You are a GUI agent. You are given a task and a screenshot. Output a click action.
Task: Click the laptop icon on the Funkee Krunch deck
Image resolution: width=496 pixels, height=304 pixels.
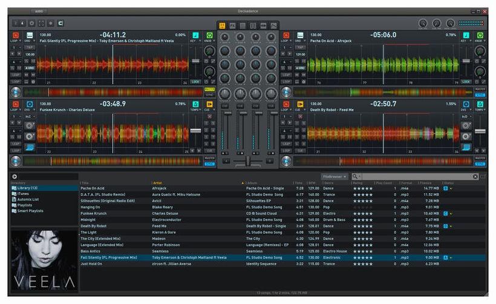(x=30, y=147)
